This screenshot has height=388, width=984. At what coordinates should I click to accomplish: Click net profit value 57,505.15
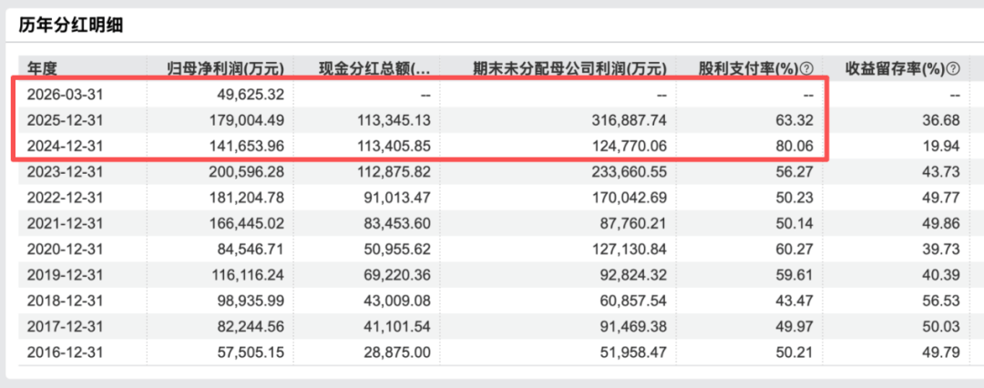[251, 352]
